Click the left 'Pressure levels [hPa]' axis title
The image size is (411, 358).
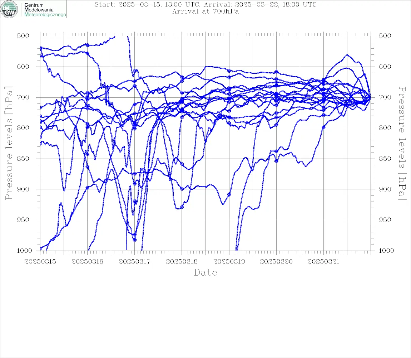[9, 143]
